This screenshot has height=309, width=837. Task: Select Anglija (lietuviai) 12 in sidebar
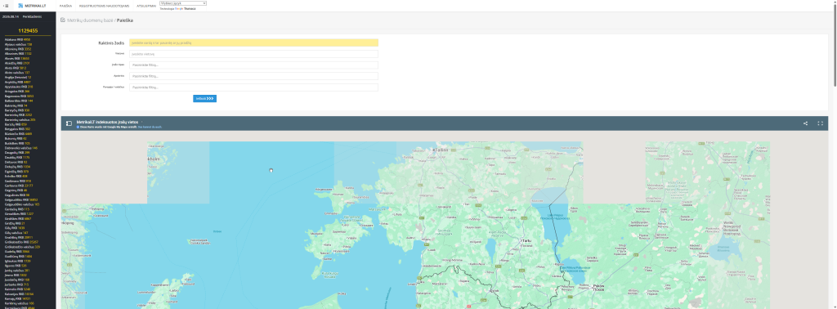point(18,78)
